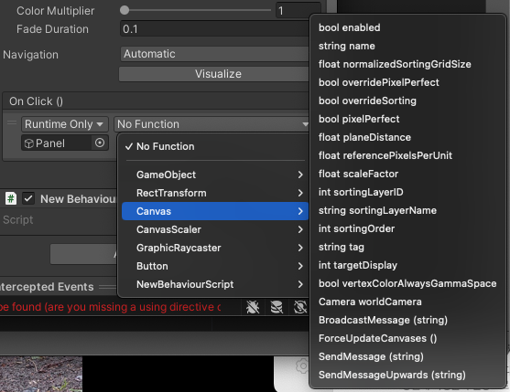The width and height of the screenshot is (510, 392).
Task: Click the Color Multiplier slider handle
Action: (125, 10)
